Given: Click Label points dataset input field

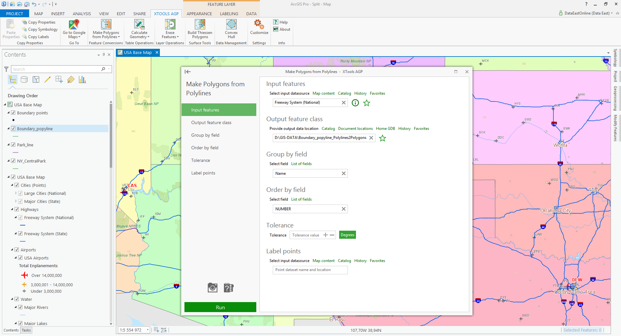Looking at the screenshot, I should click(310, 270).
